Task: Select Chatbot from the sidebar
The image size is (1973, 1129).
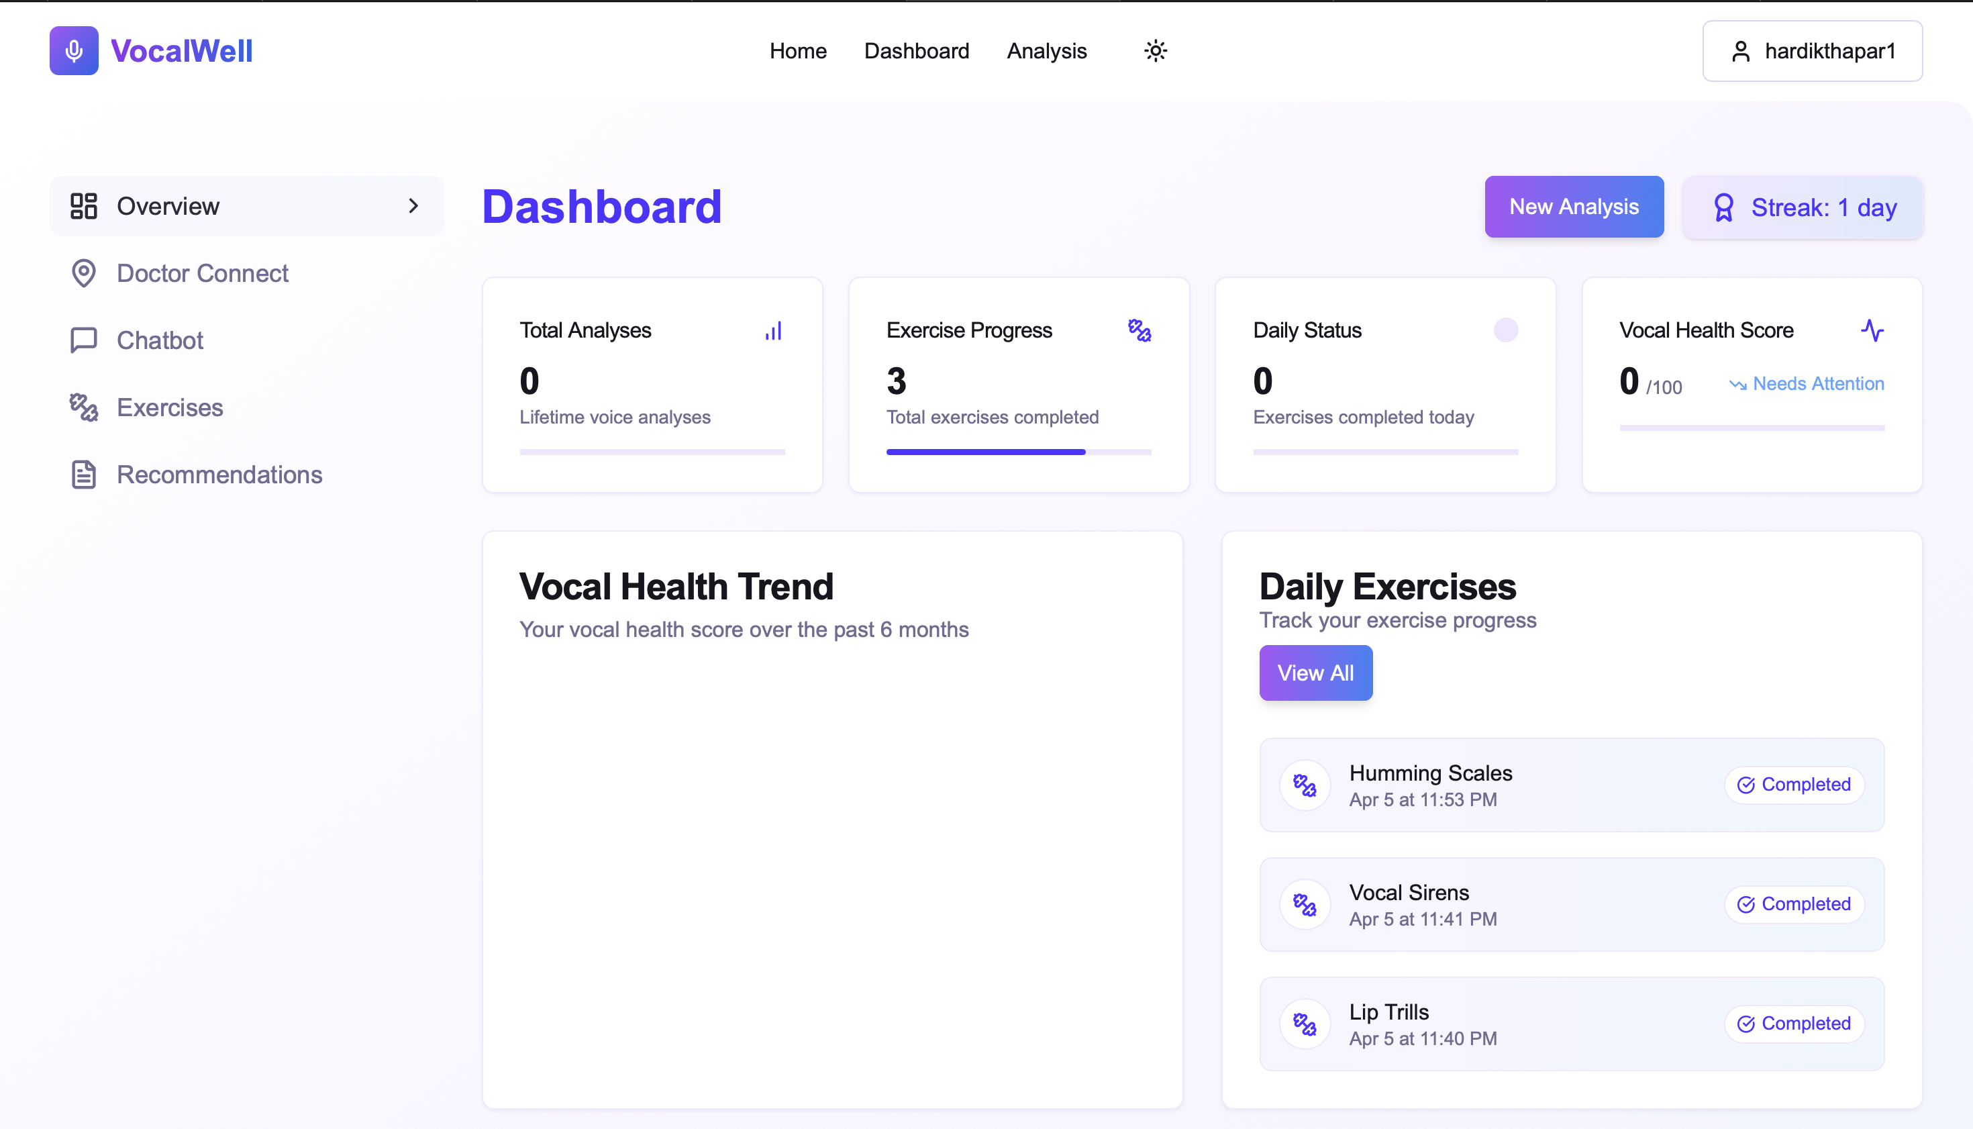Action: coord(160,340)
